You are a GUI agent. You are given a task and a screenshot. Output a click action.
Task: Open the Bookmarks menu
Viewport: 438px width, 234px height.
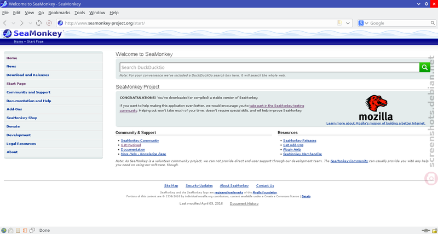(x=59, y=13)
